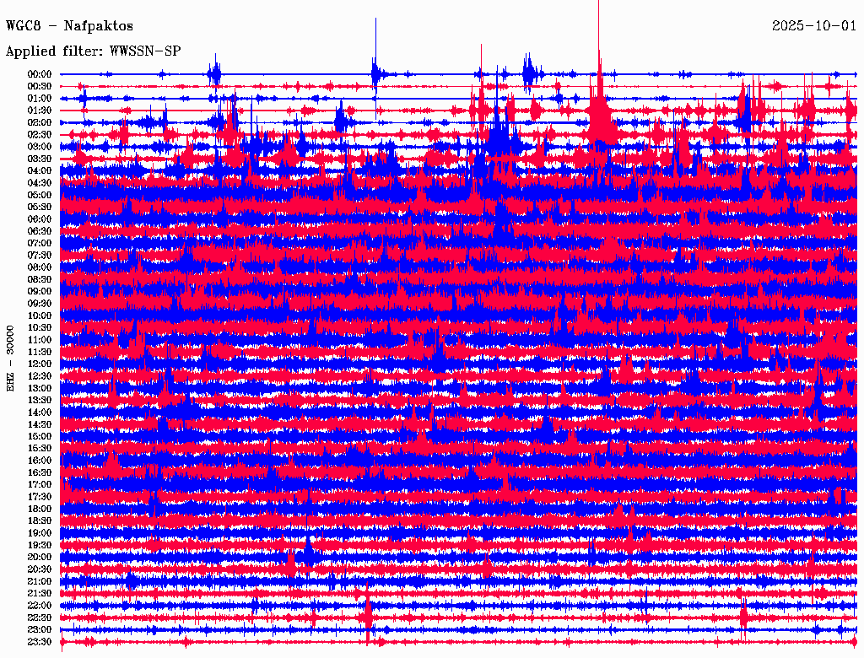Select the 04:30 time row label
Screen dimensions: 864x658
point(40,183)
